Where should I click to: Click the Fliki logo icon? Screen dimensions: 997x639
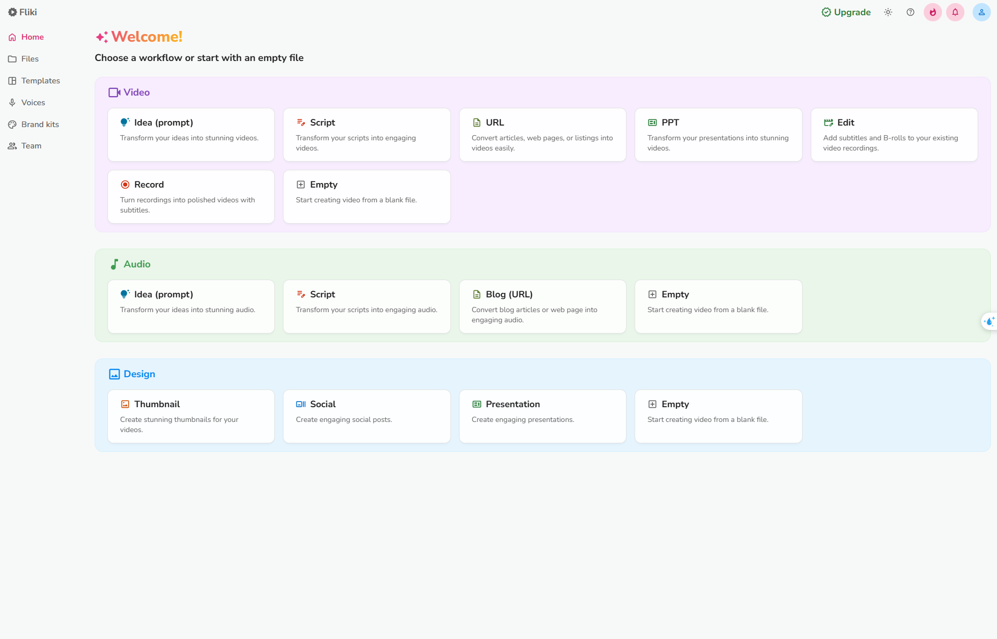click(13, 12)
